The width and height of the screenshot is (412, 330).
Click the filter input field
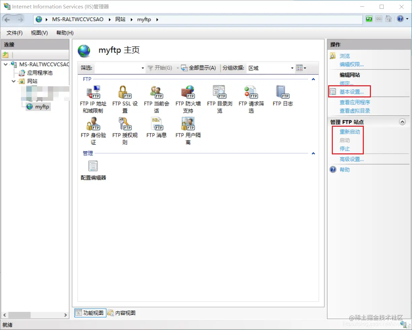[118, 68]
